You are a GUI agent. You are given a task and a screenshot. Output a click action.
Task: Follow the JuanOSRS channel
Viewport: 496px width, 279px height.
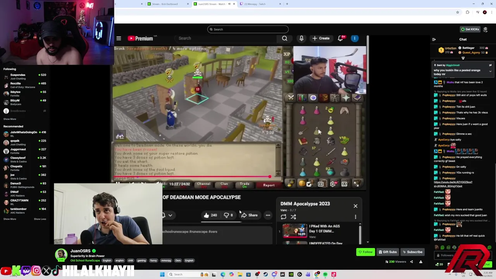(365, 252)
